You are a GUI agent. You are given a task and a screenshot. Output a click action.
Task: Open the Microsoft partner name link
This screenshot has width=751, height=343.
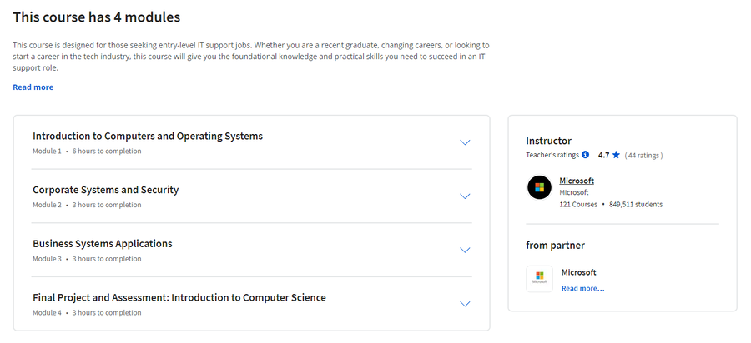click(x=578, y=272)
